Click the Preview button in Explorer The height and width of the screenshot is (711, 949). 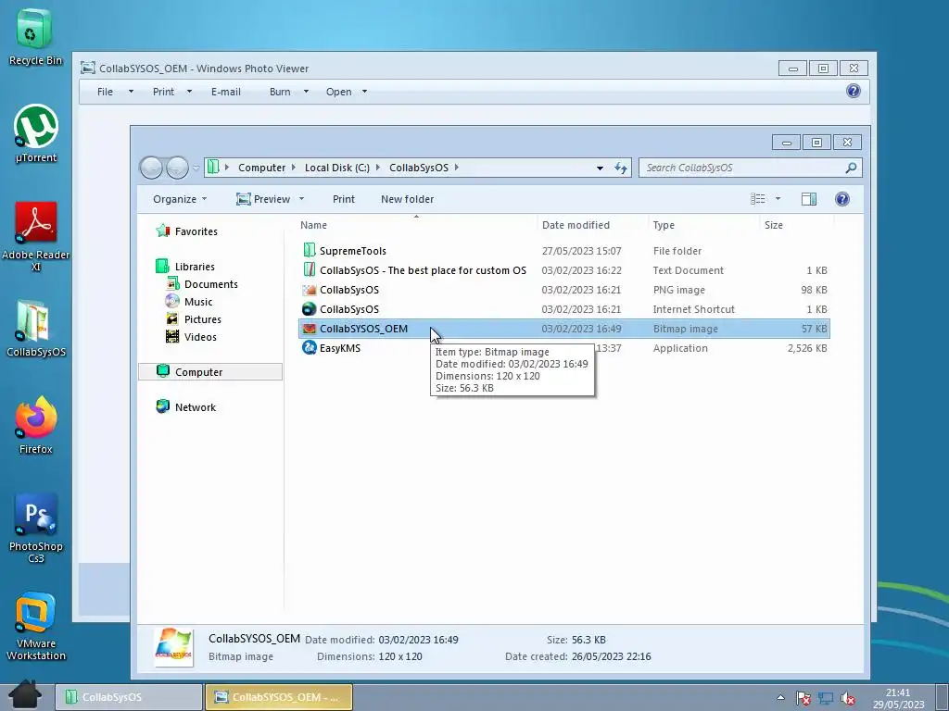tap(263, 199)
